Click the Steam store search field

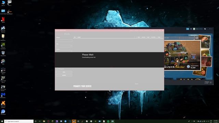(x=186, y=38)
